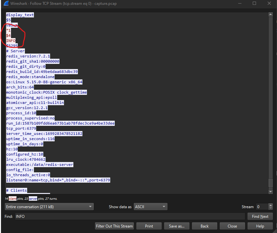Click the $5295 response length line

pos(12,46)
